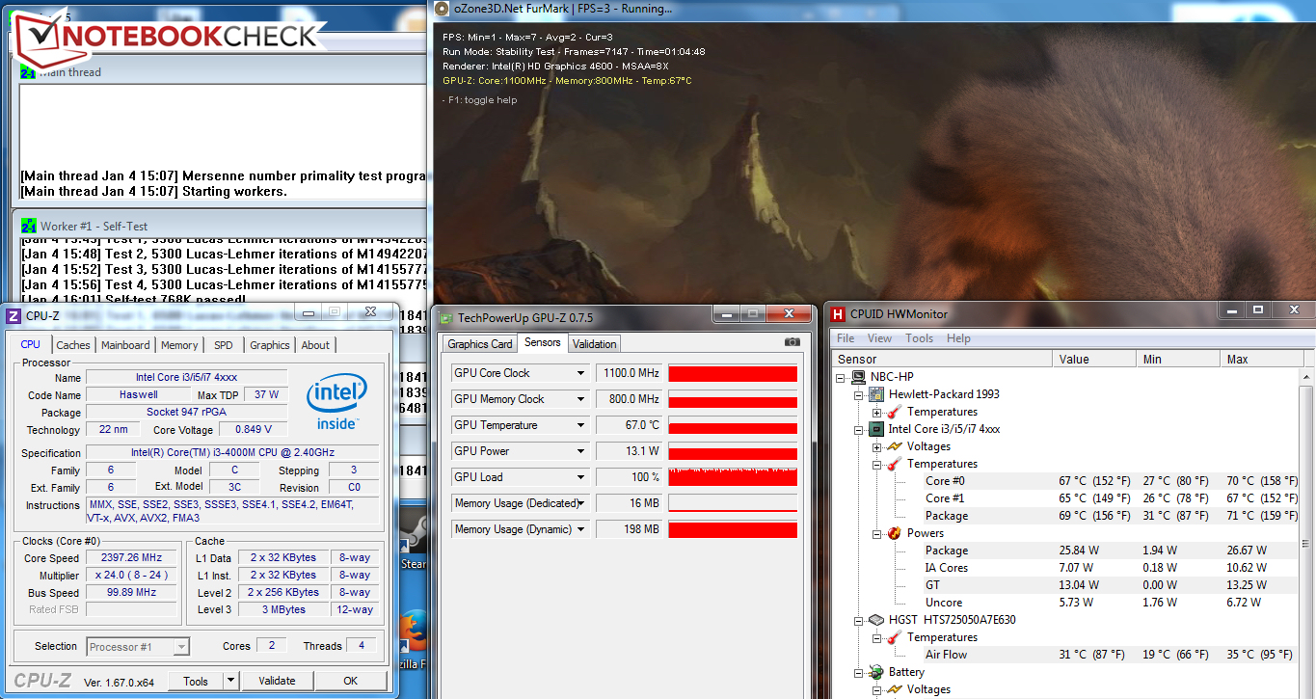Take a GPU-Z screenshot with camera icon
This screenshot has height=699, width=1316.
click(x=792, y=342)
